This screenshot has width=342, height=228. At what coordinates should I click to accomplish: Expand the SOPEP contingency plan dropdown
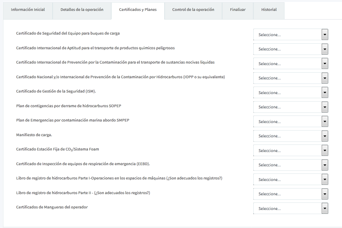(291, 107)
